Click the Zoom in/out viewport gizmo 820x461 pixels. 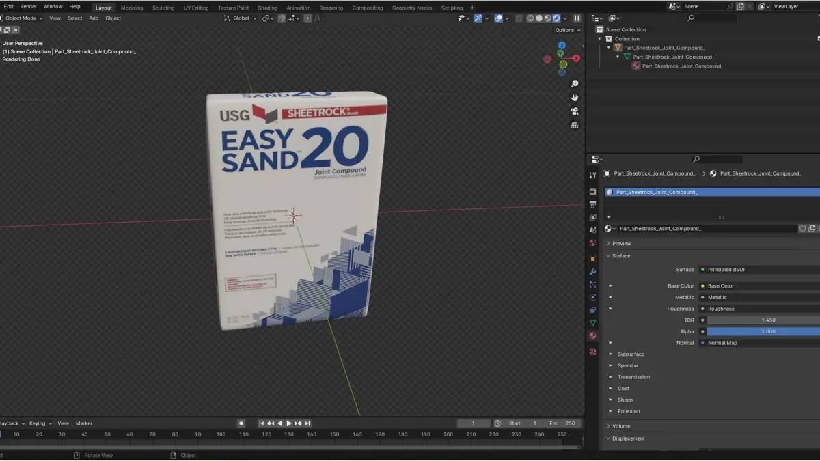pyautogui.click(x=575, y=83)
